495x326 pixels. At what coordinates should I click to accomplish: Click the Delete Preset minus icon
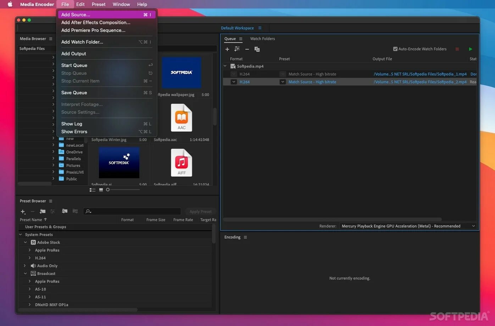(33, 212)
